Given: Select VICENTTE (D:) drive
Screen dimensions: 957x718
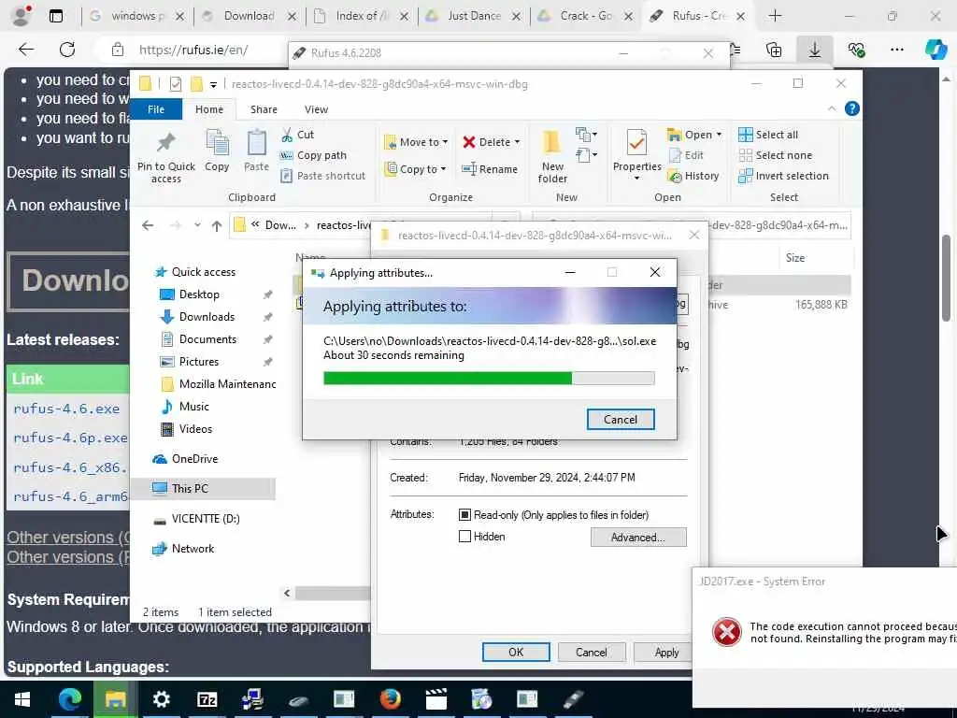Looking at the screenshot, I should tap(205, 518).
